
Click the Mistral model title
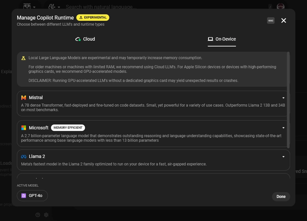[36, 98]
